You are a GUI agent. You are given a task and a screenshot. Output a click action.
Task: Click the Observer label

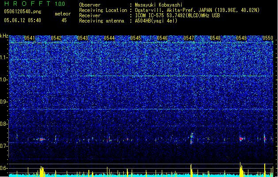[90, 5]
